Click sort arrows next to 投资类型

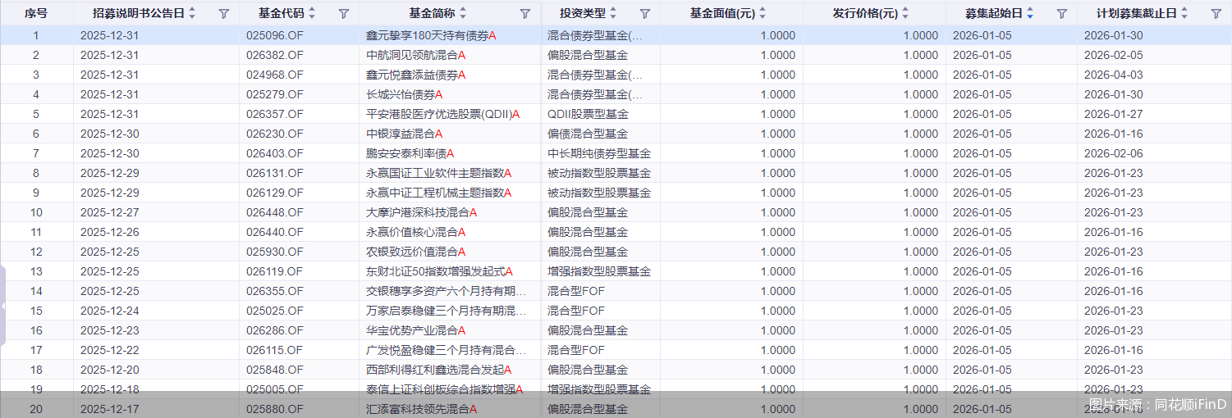pos(613,13)
